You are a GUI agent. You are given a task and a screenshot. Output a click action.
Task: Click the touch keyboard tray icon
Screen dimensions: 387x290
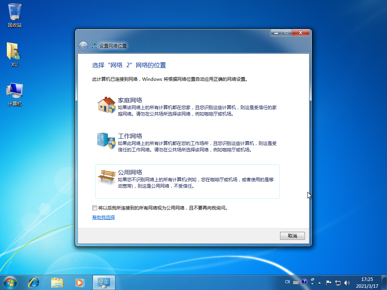click(x=296, y=282)
